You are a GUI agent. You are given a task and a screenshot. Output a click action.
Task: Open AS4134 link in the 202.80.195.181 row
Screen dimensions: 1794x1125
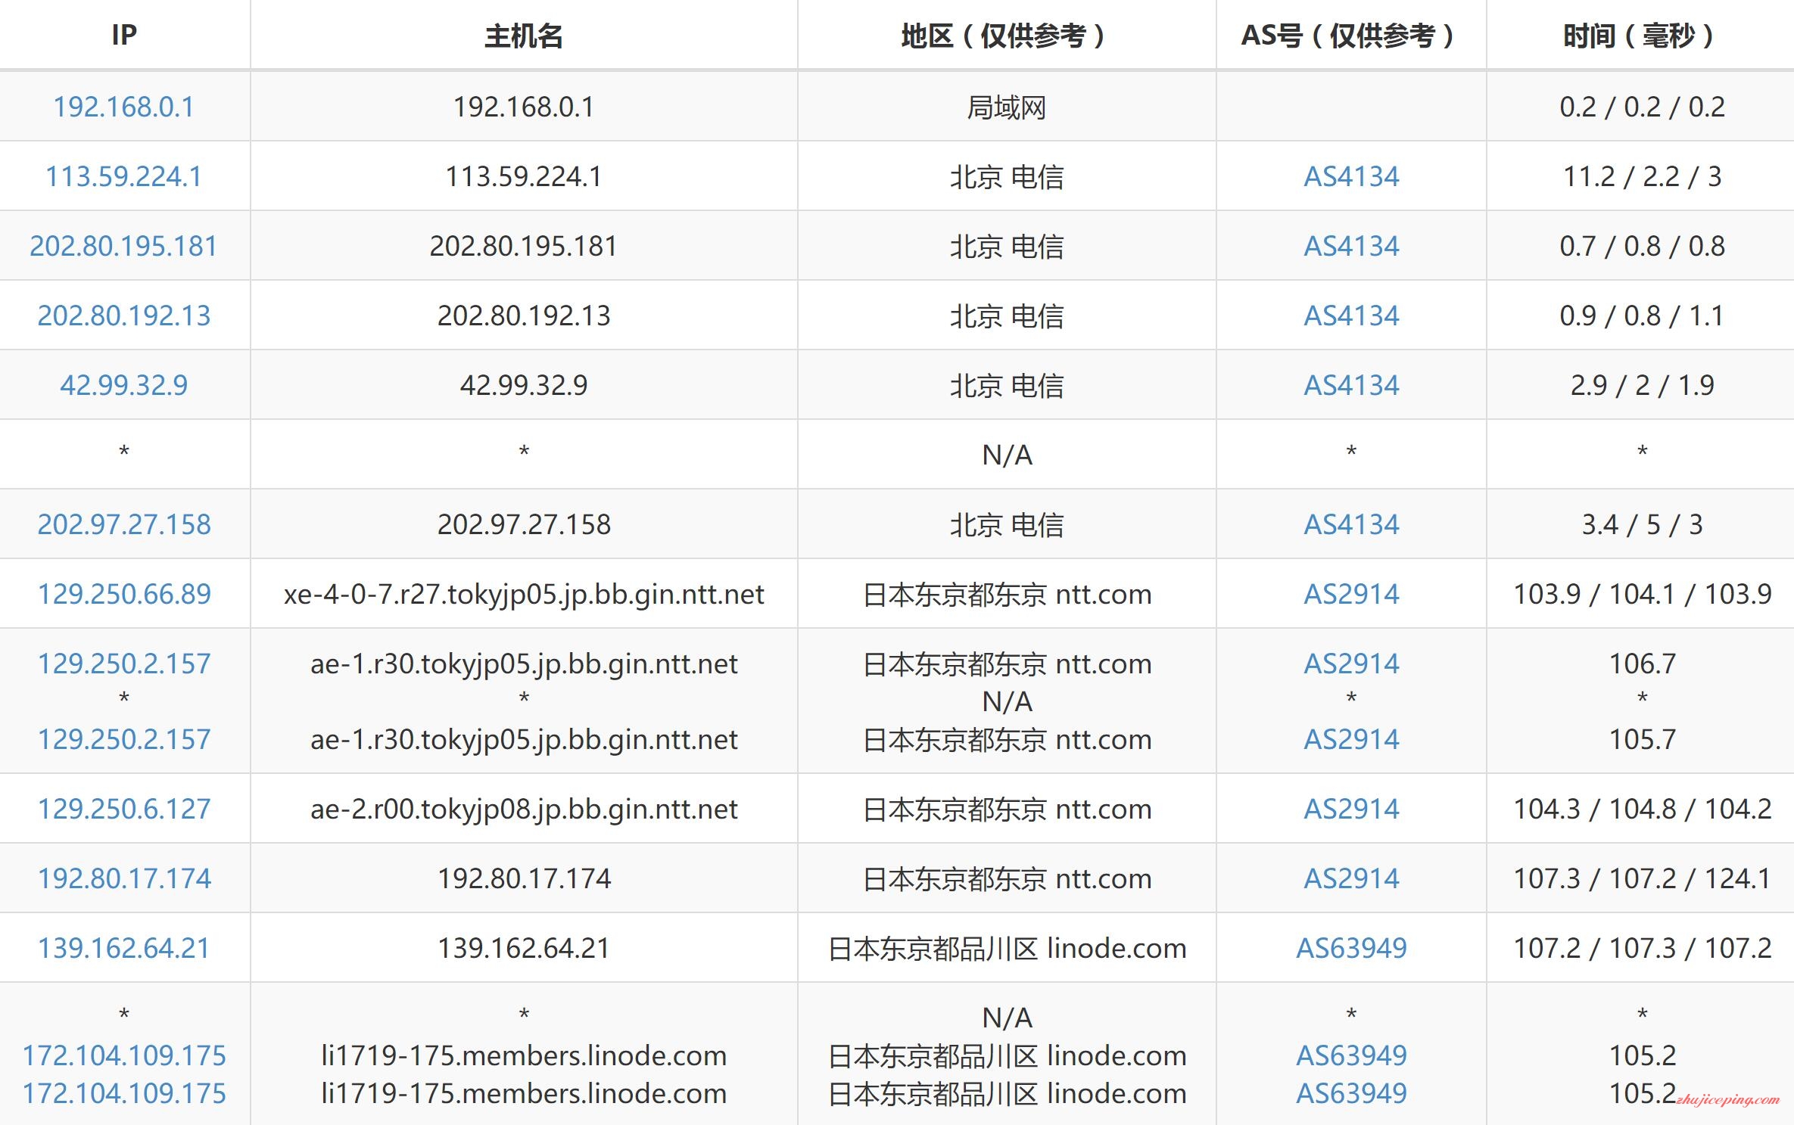(1351, 246)
